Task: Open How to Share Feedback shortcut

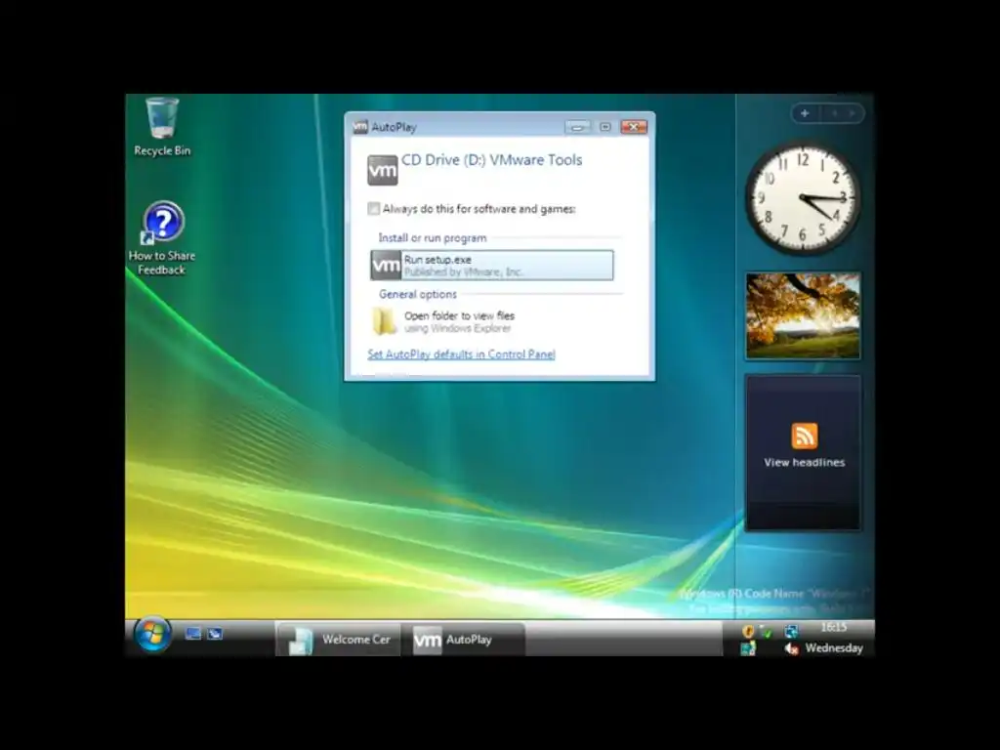Action: tap(162, 238)
